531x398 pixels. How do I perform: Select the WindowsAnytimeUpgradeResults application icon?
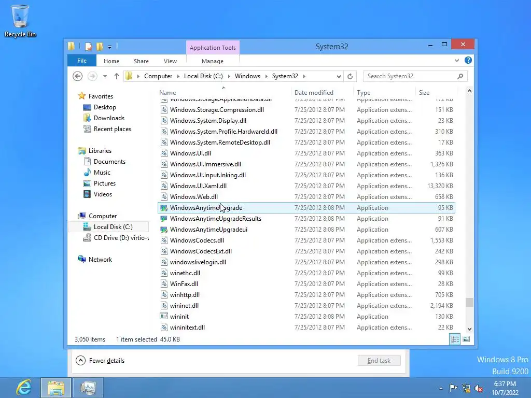[x=164, y=219]
